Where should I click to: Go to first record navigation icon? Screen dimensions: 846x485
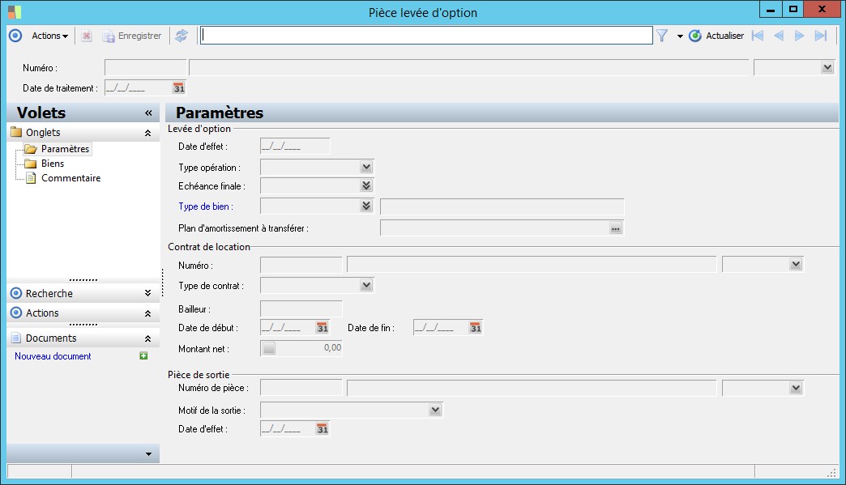(758, 36)
